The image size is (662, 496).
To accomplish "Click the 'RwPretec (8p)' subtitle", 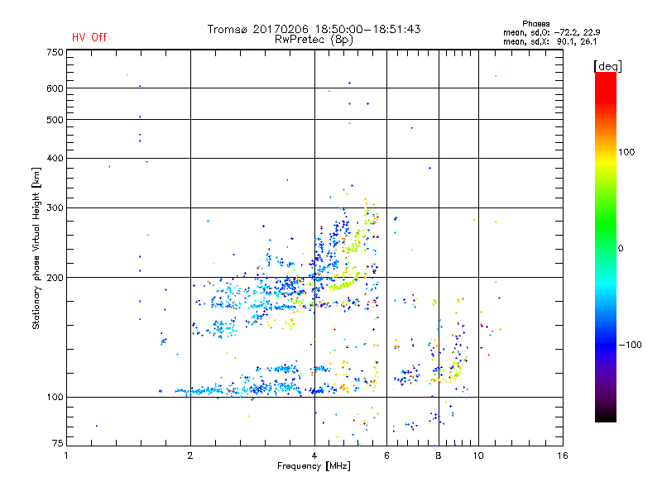I will tap(314, 40).
